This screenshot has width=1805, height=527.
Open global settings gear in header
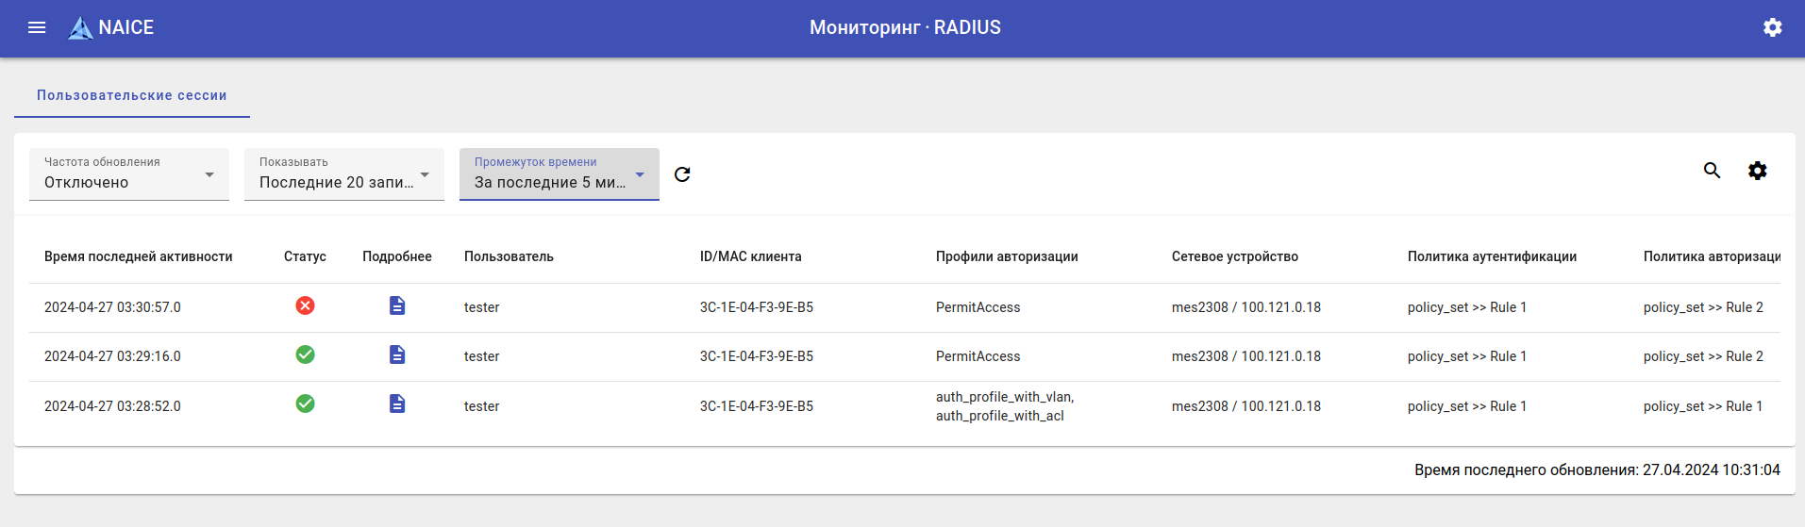click(1772, 27)
